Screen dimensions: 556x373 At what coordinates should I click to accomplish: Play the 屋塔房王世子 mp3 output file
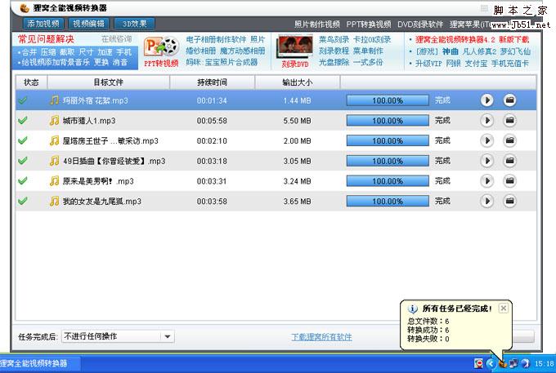point(486,140)
